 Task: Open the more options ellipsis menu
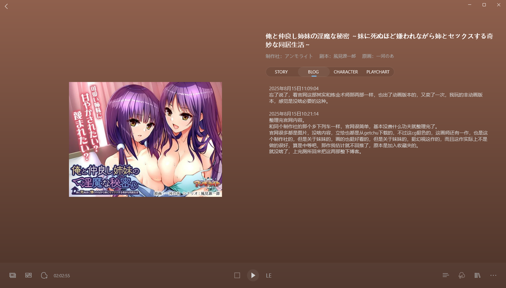(493, 275)
